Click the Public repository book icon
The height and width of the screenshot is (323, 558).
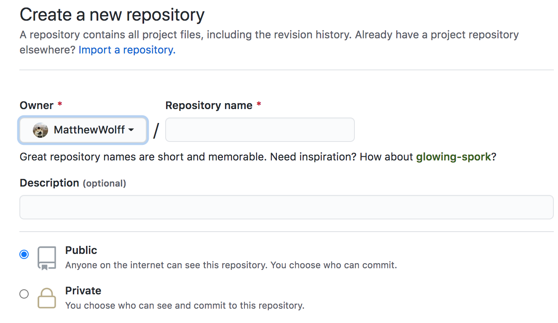tap(46, 256)
